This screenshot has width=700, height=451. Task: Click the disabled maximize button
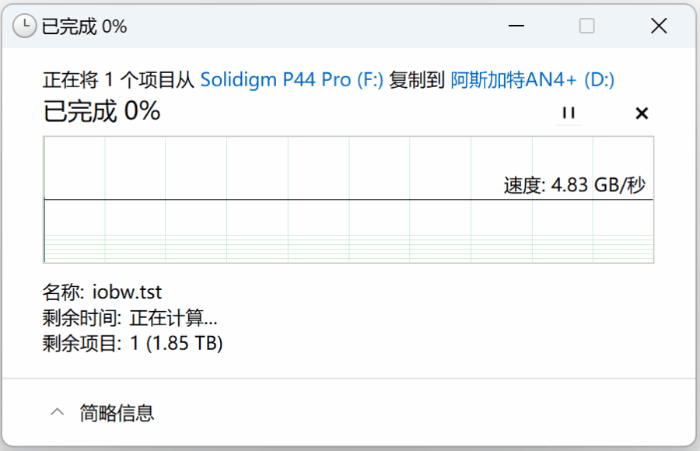pyautogui.click(x=587, y=26)
